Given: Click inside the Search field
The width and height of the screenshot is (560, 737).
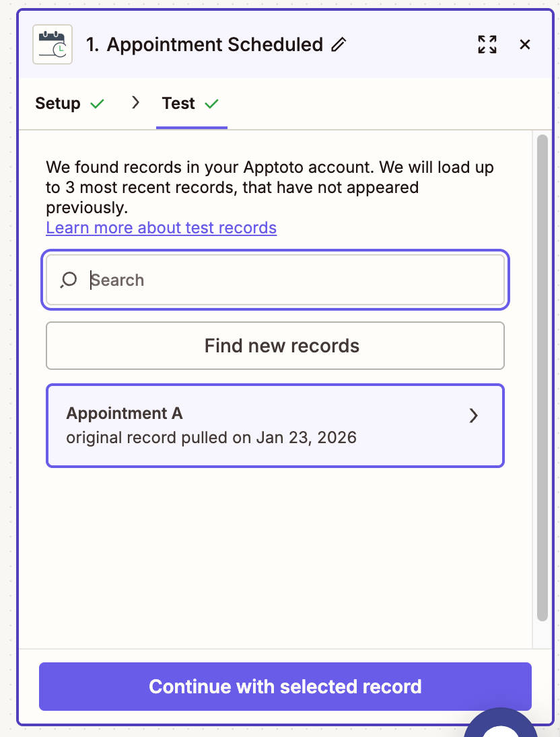Looking at the screenshot, I should pos(269,280).
